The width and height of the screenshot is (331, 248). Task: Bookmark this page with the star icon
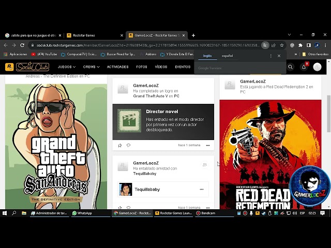[x=282, y=45]
